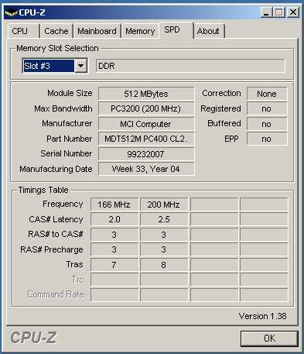This screenshot has width=304, height=354.
Task: Click the 200 MHz frequency cell
Action: coord(163,204)
